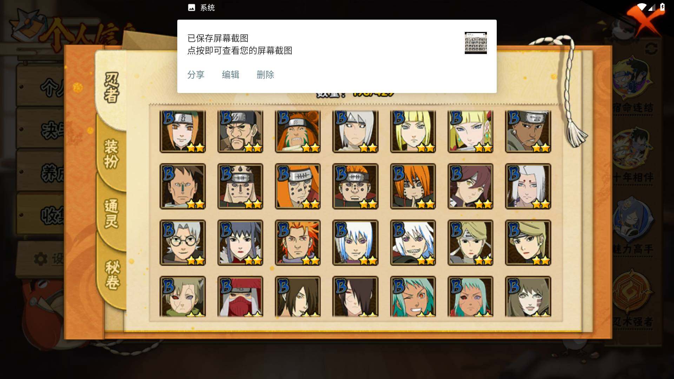Viewport: 674px width, 379px height.
Task: Select the grinning white-haired Suigetsu portrait
Action: coord(413,242)
